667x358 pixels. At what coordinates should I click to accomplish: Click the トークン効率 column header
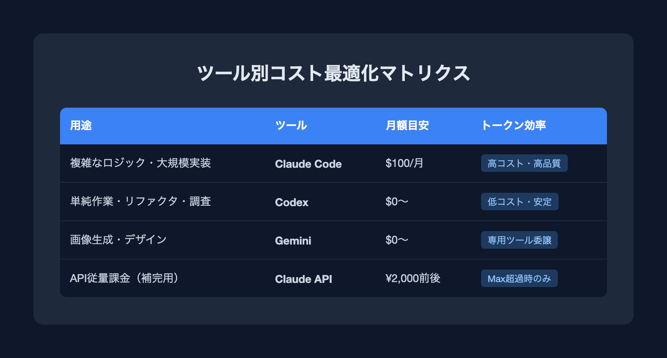pos(513,126)
